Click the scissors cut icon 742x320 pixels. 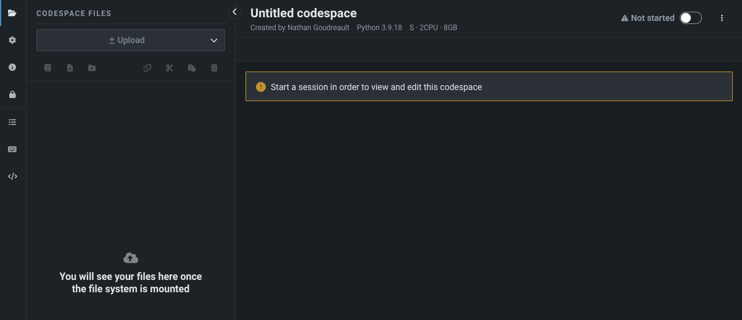170,68
